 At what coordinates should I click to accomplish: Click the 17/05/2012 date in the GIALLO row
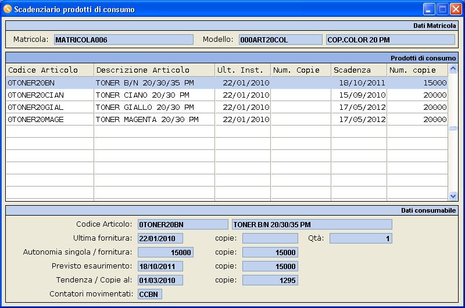click(x=362, y=107)
